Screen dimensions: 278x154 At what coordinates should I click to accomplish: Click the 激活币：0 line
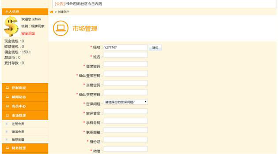click(13, 57)
